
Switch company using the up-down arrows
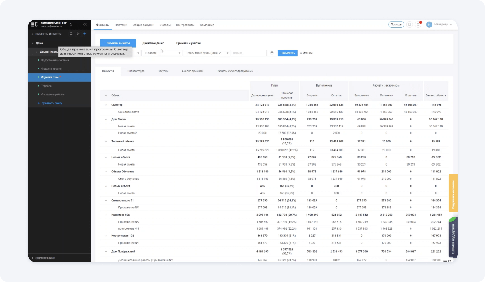[71, 25]
